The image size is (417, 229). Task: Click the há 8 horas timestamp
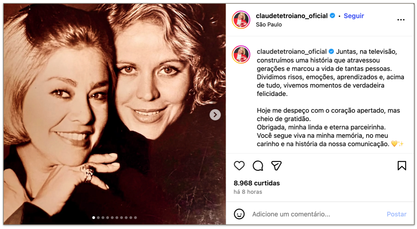pyautogui.click(x=248, y=192)
